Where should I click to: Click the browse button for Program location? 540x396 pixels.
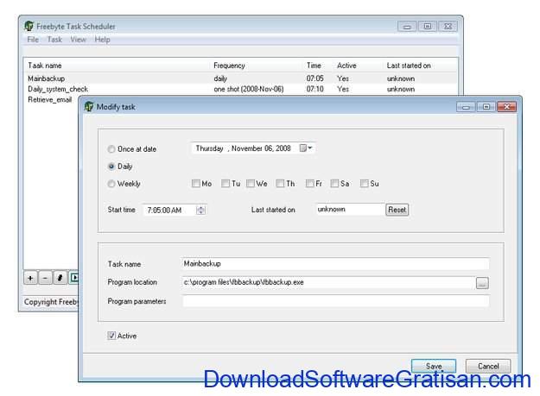(x=482, y=283)
